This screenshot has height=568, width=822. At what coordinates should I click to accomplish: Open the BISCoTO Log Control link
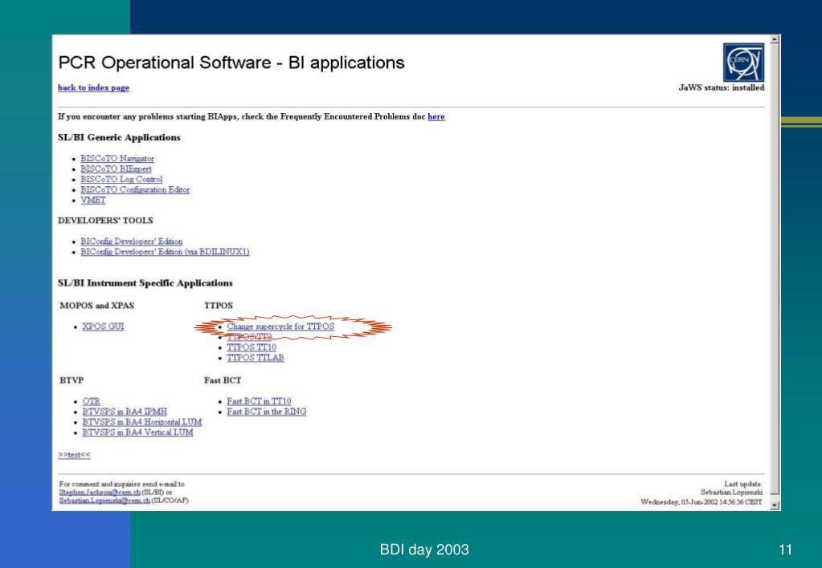point(121,179)
